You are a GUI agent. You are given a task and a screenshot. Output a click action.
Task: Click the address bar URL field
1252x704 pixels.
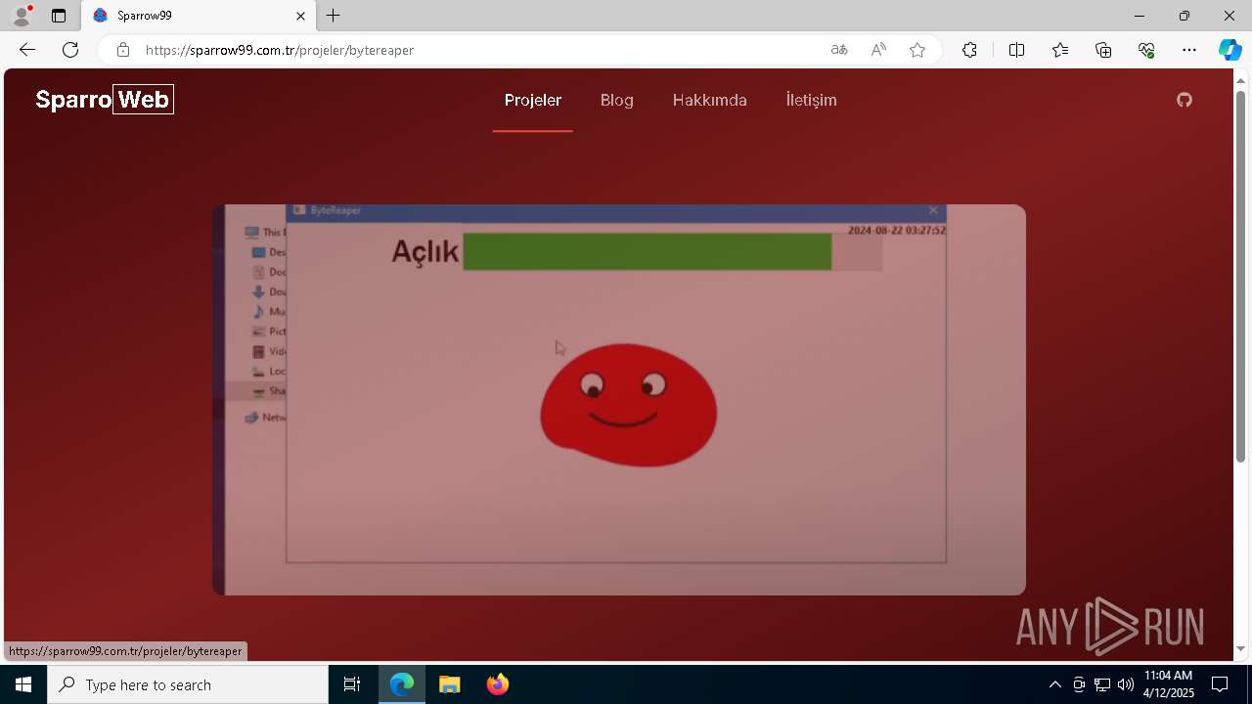pyautogui.click(x=479, y=50)
